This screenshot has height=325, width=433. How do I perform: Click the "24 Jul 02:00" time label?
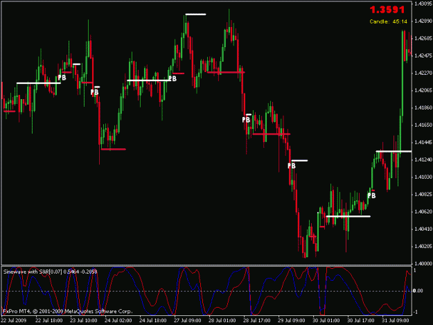118,321
